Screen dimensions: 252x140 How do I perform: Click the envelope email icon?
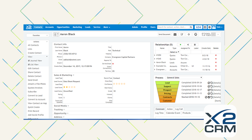coord(175,34)
